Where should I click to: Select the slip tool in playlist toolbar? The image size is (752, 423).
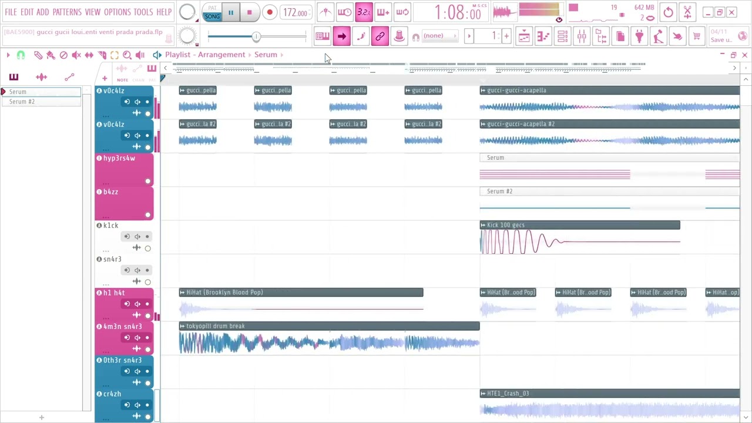(x=89, y=55)
